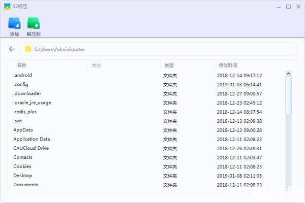Screen dimensions: 305x203
Task: Sort by the 修改时间 column header
Action: point(228,65)
